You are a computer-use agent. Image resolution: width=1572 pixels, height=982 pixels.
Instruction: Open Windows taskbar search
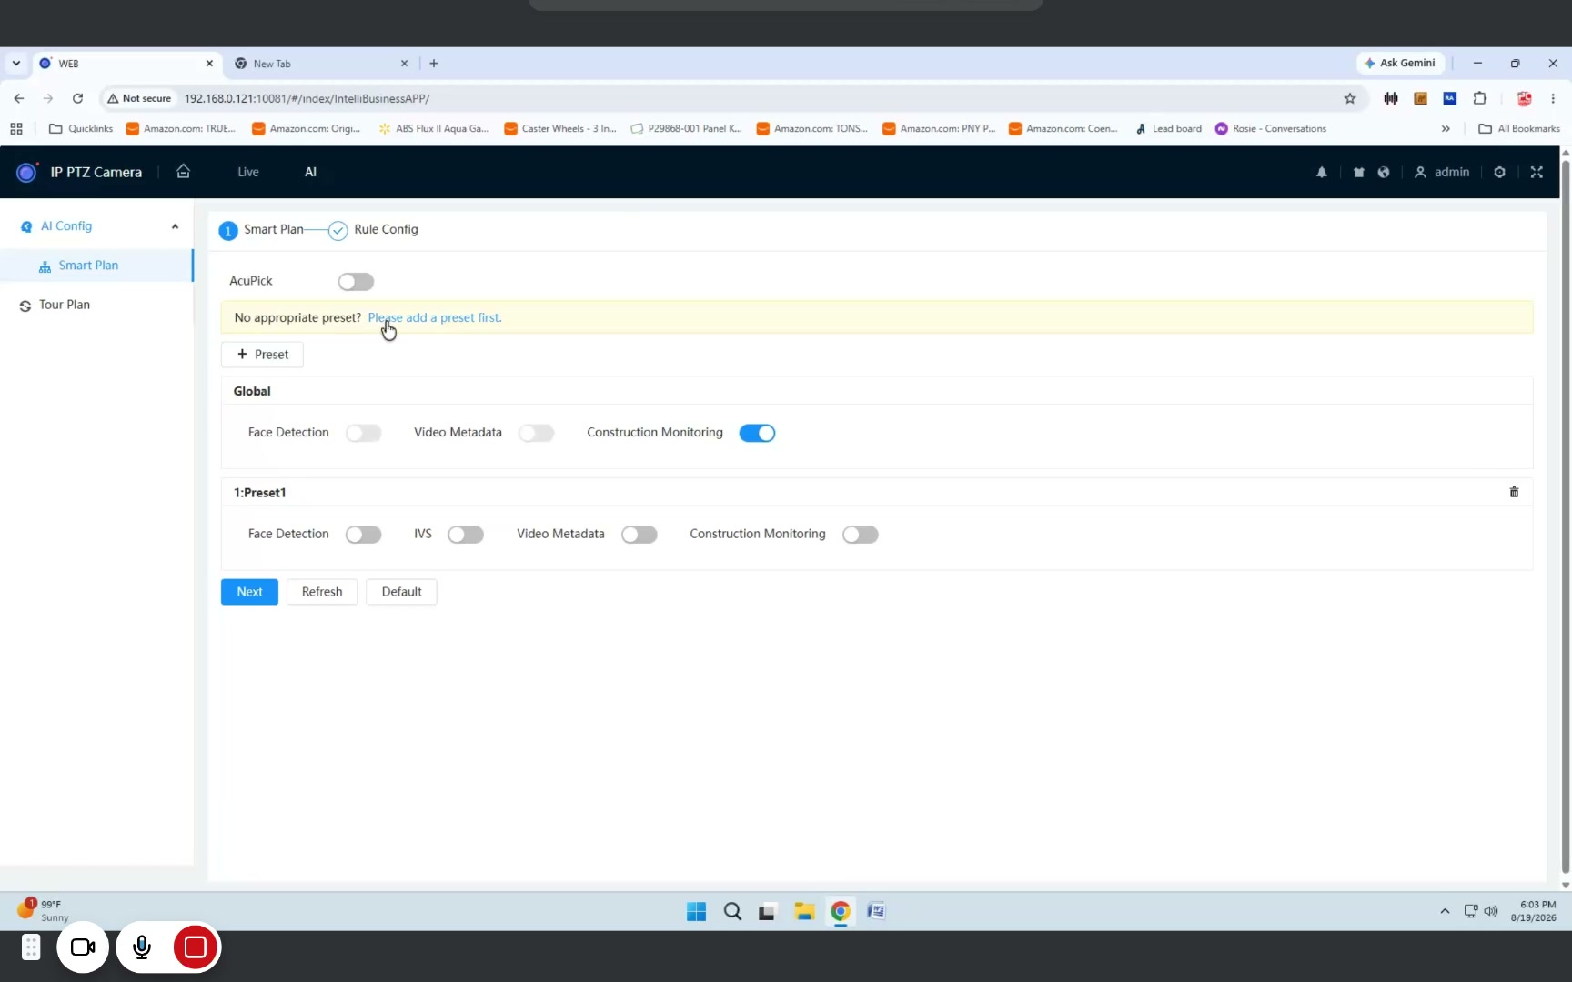(x=732, y=911)
